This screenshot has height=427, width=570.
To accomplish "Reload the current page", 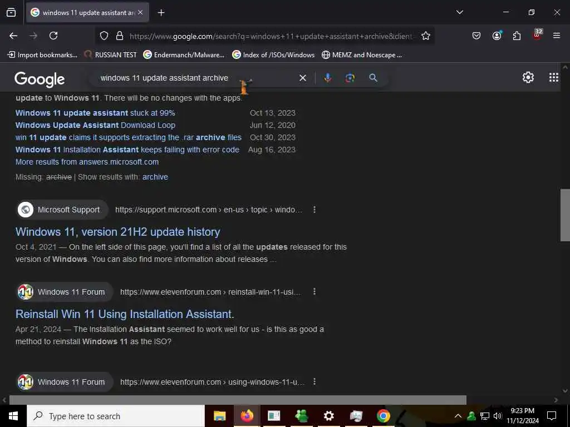I will 53,36.
